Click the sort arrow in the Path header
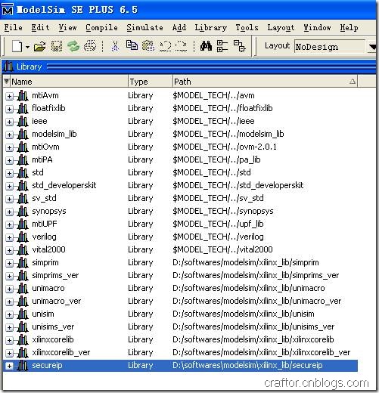379x393 pixels. (x=353, y=82)
